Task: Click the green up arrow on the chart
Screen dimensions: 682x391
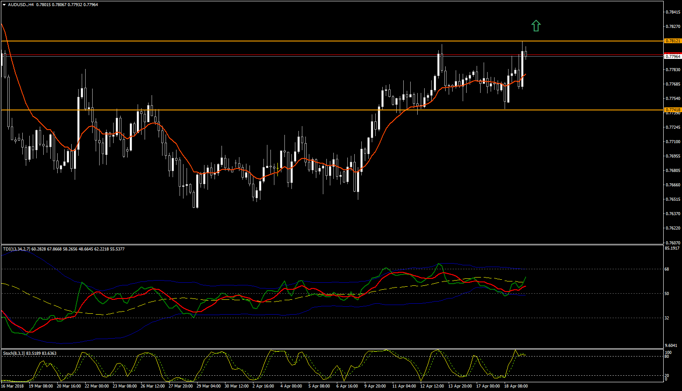Action: click(x=536, y=26)
